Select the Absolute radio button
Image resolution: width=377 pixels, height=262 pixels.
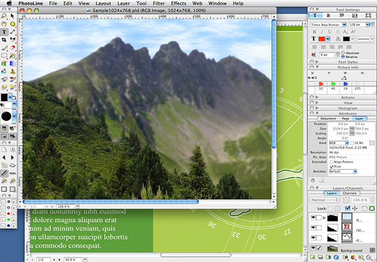(x=343, y=53)
